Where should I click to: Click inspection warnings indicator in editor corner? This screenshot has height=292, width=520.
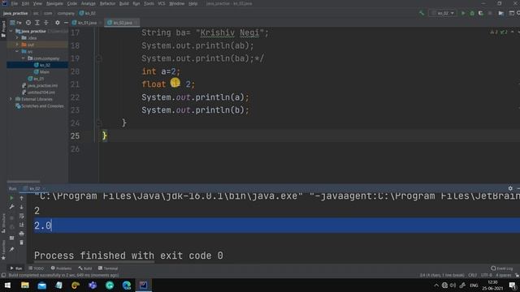(499, 32)
